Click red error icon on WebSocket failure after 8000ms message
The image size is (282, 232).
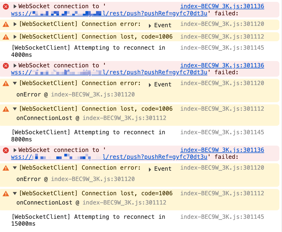tap(6, 150)
